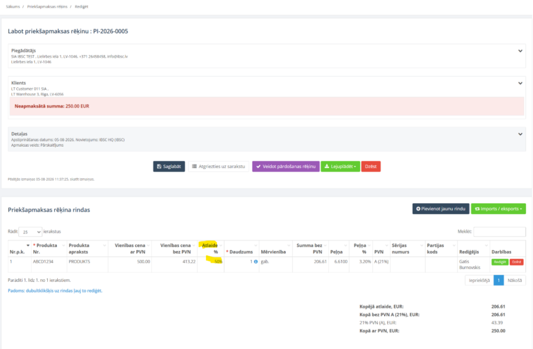Expand the Piegādātājs section chevron
The image size is (533, 349).
[520, 51]
